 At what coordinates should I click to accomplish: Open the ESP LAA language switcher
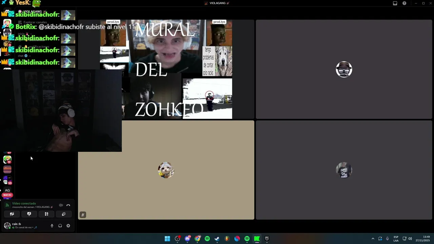coord(396,239)
